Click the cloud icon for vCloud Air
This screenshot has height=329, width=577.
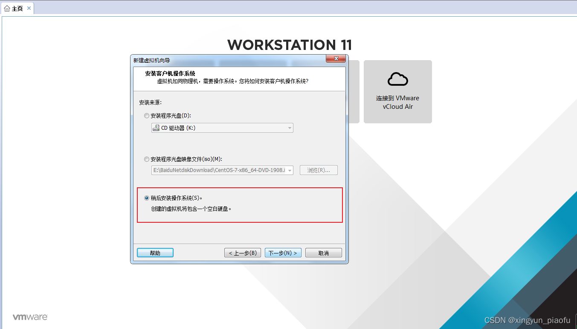(x=398, y=79)
